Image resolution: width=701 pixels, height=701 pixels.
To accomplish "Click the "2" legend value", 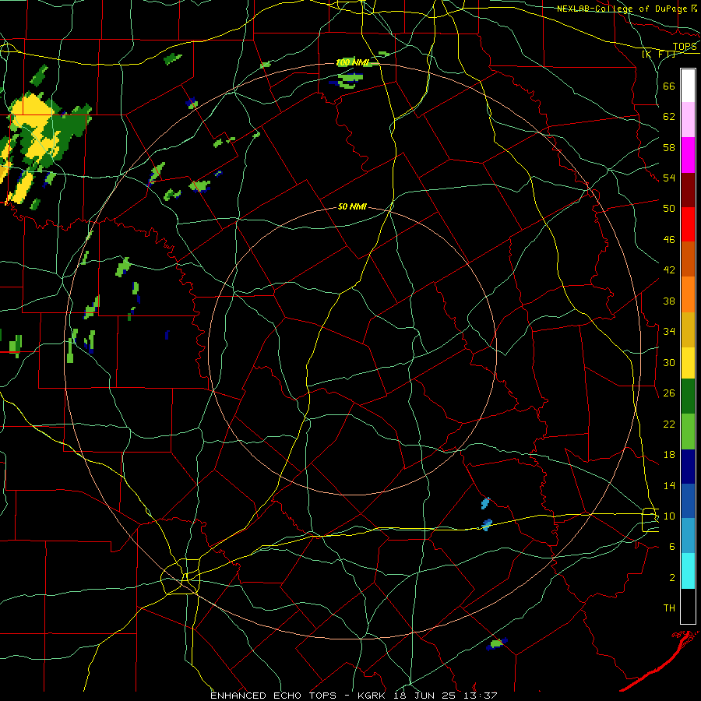I will click(x=672, y=578).
